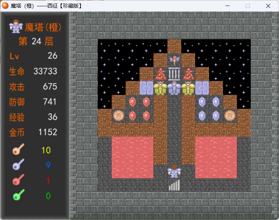Click the 攻击 label
Image resolution: width=279 pixels, height=220 pixels.
tap(17, 87)
